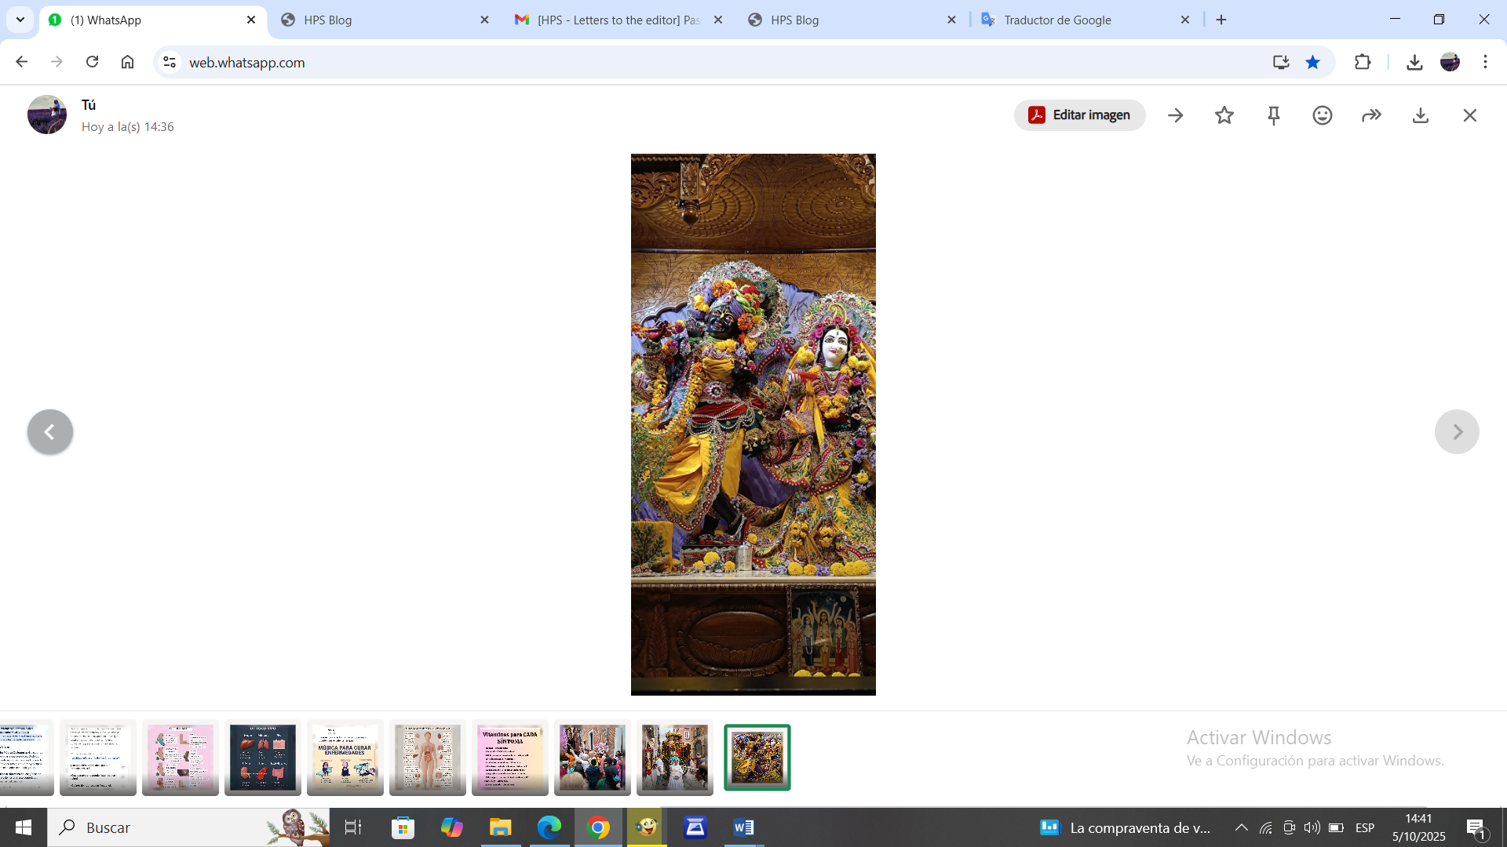Close the image viewer
The width and height of the screenshot is (1507, 847).
[1470, 115]
